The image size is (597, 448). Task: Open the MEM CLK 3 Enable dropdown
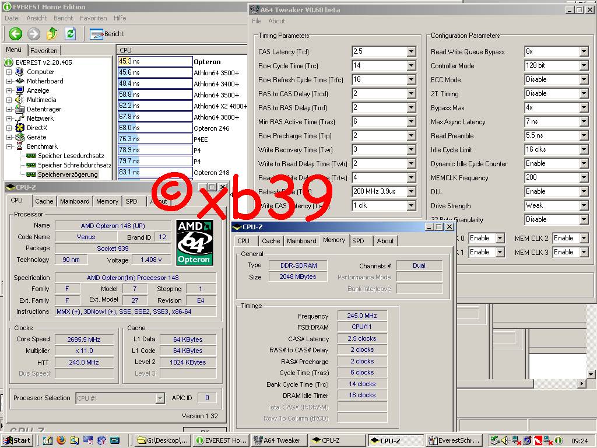tap(584, 252)
